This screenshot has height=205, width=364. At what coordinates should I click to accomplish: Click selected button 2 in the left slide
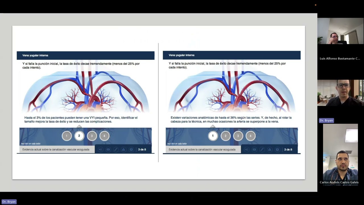click(79, 136)
